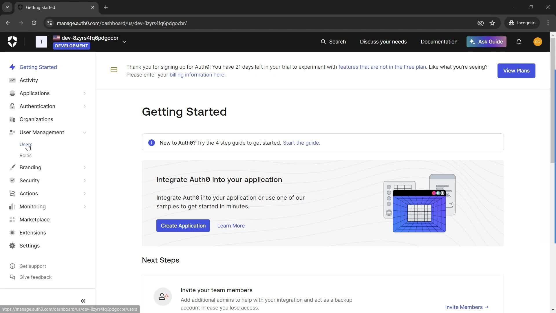This screenshot has width=556, height=313.
Task: Click Start the guide link
Action: point(301,143)
